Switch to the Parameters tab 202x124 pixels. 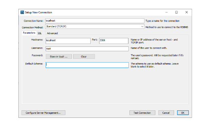[29, 33]
